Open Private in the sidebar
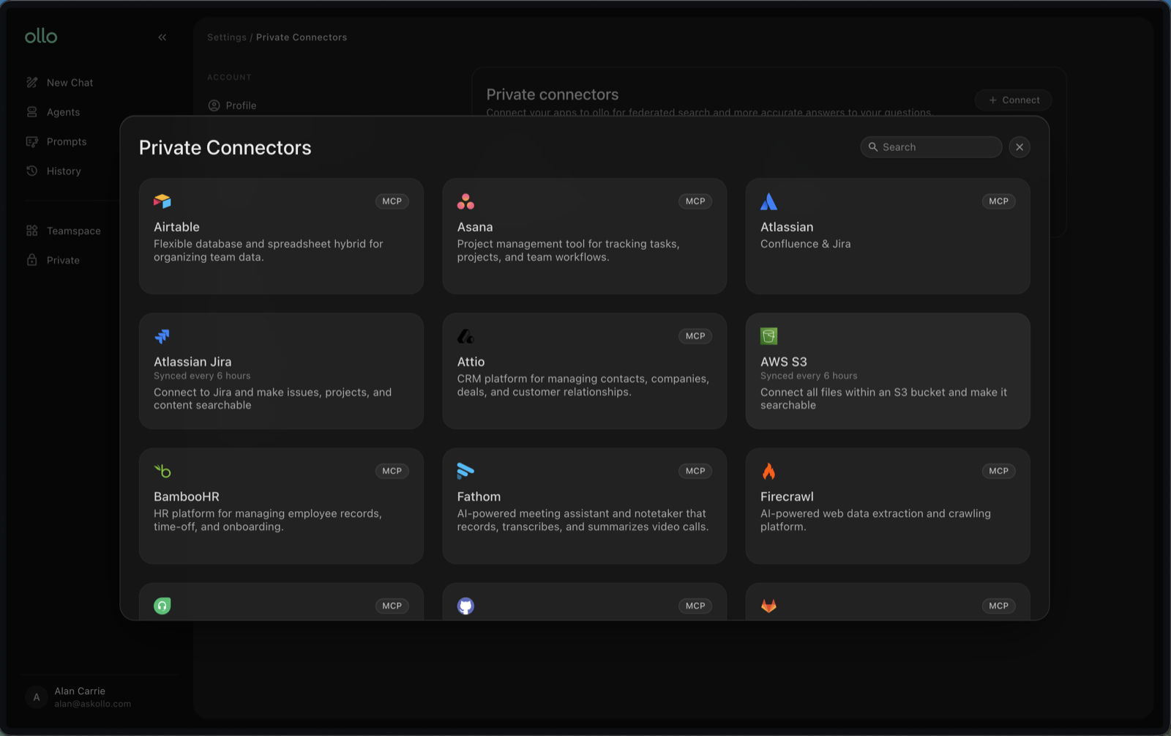 coord(53,260)
